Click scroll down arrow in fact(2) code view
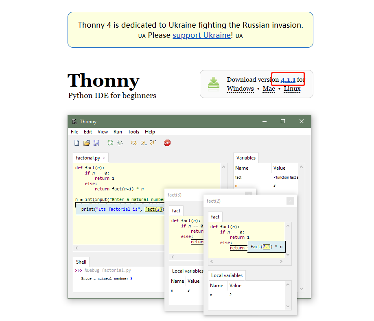Image resolution: width=374 pixels, height=321 pixels. click(x=288, y=255)
